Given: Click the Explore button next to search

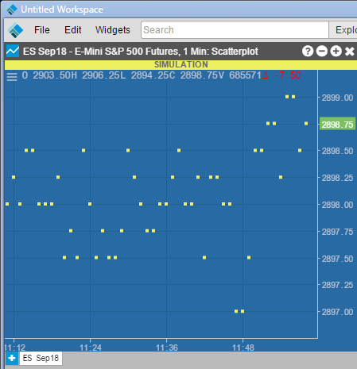Looking at the screenshot, I should click(x=343, y=30).
